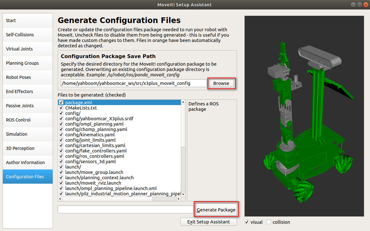The height and width of the screenshot is (231, 370).
Task: Toggle config/cartesian_limits.yaml checkbox
Action: tap(61, 145)
